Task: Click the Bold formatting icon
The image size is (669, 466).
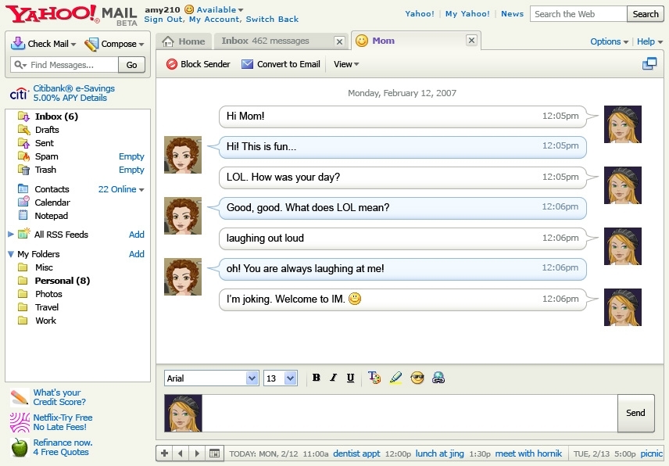Action: click(x=317, y=378)
